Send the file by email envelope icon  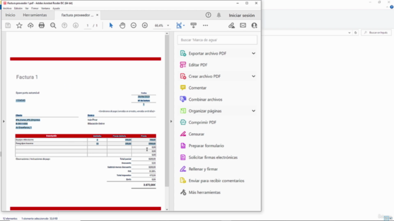pos(243,25)
